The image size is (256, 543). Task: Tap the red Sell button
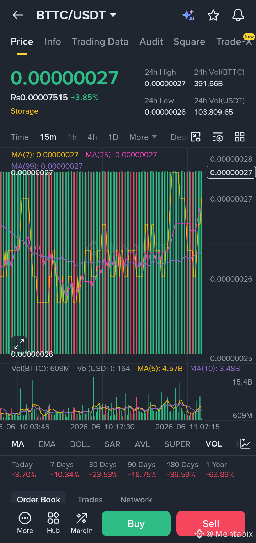point(211,523)
